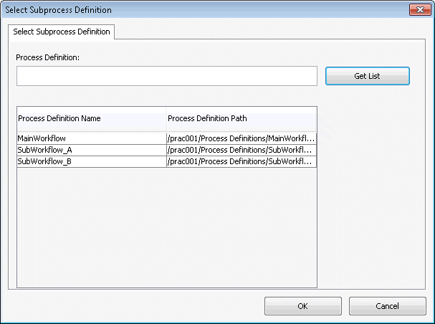
Task: Select the SubWorkflow_A row name
Action: pyautogui.click(x=92, y=150)
